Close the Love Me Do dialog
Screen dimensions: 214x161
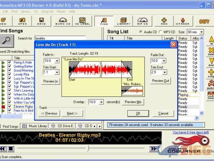tap(173, 45)
